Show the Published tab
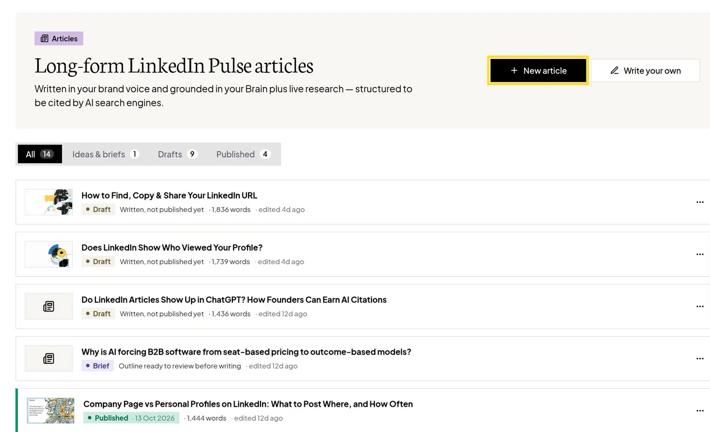This screenshot has width=710, height=432. [244, 154]
